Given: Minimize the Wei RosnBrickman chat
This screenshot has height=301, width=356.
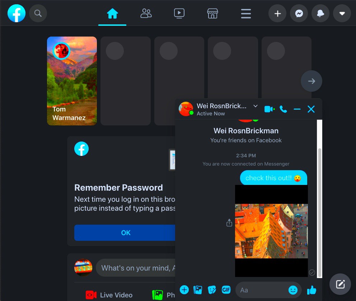Looking at the screenshot, I should click(297, 109).
